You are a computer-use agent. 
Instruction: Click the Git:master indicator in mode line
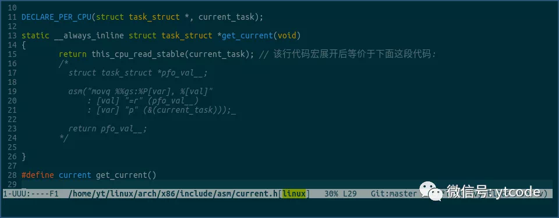[394, 194]
